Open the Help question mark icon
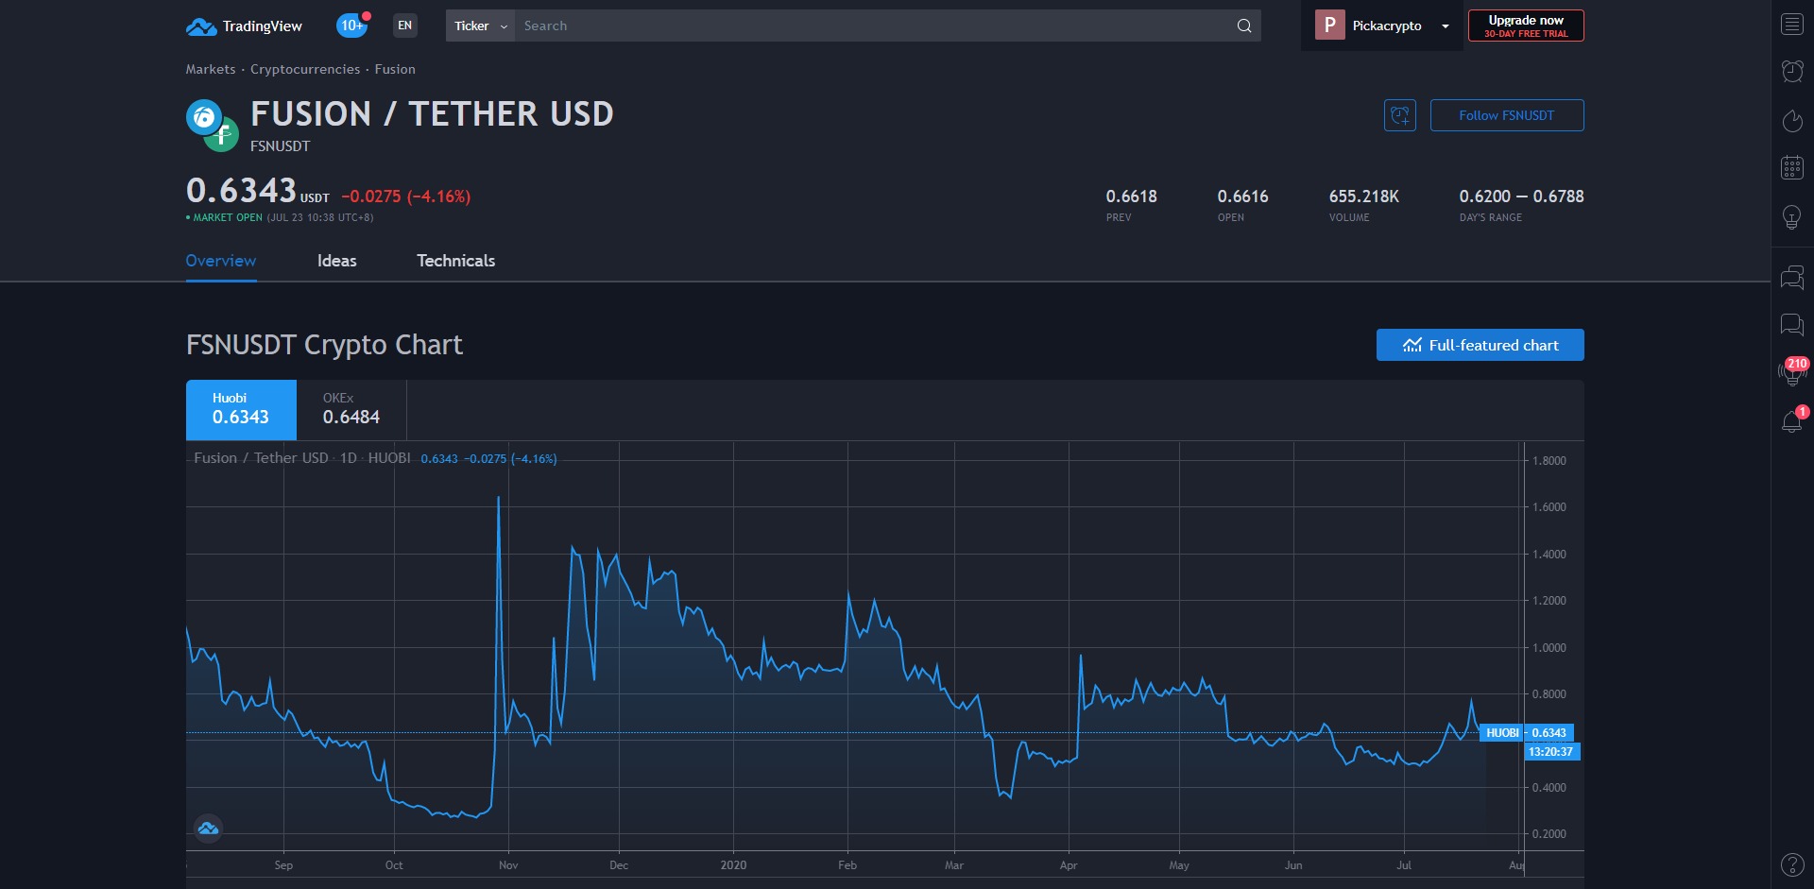The width and height of the screenshot is (1814, 889). [1792, 864]
